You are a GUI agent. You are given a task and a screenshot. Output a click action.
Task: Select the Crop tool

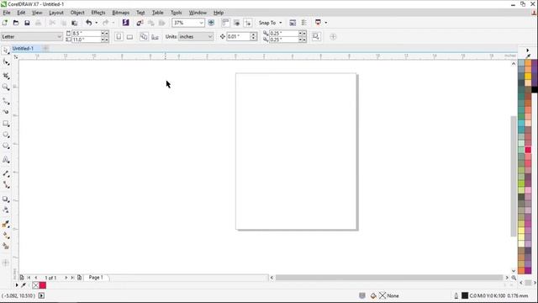click(6, 76)
